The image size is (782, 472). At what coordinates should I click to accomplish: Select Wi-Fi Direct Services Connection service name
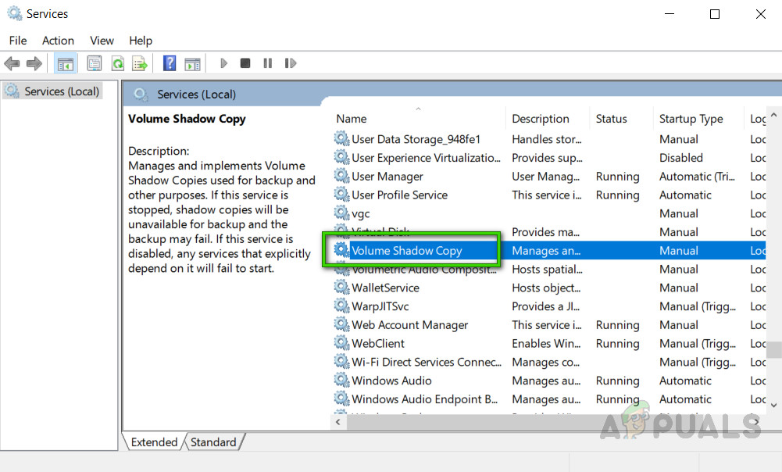(x=427, y=362)
